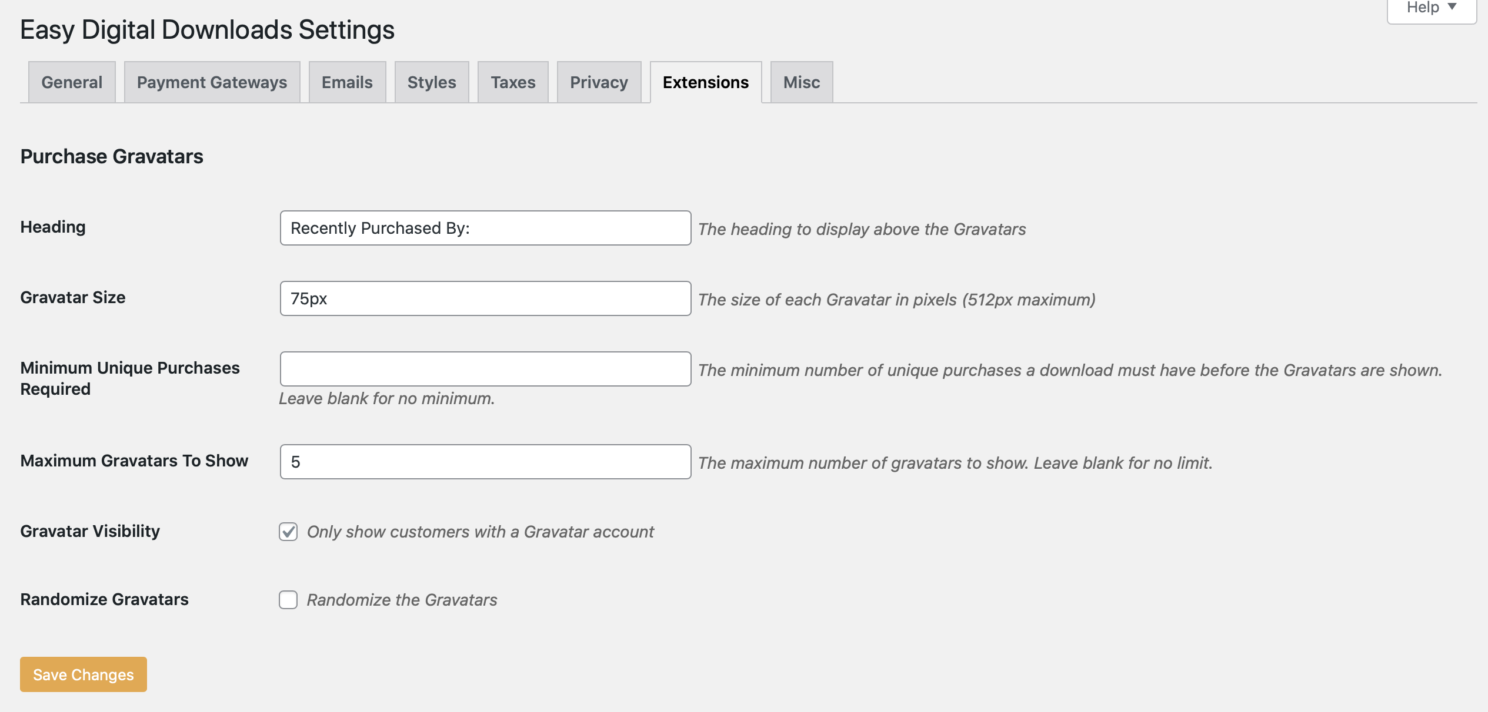Click the Purchase Gravatars section heading
1488x712 pixels.
(112, 156)
